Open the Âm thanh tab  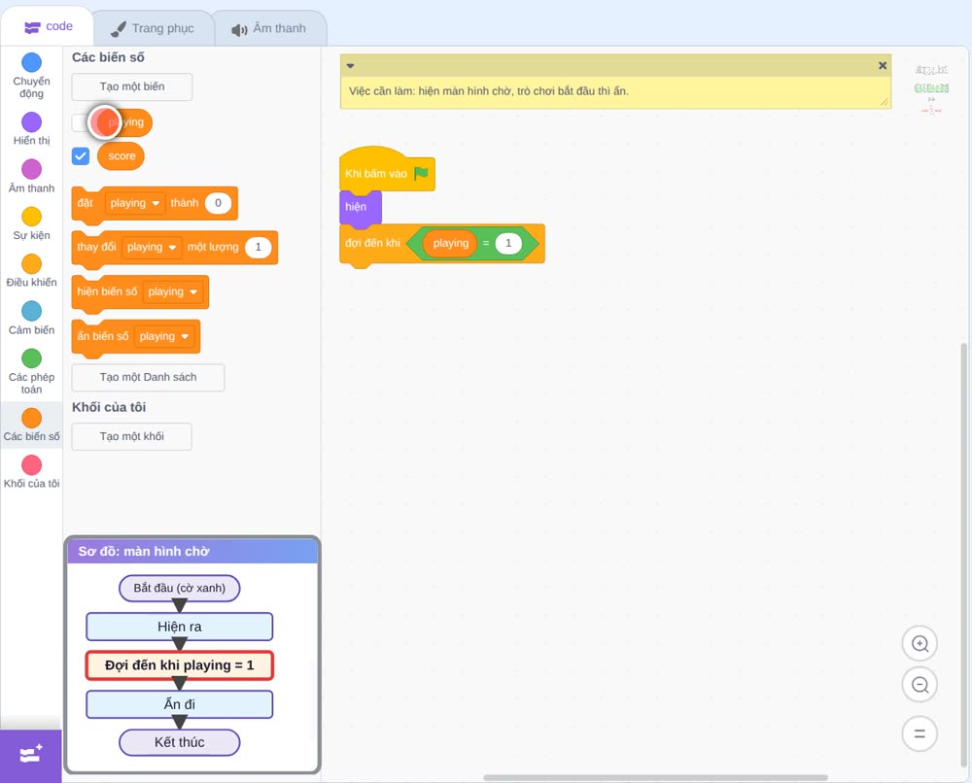(269, 28)
